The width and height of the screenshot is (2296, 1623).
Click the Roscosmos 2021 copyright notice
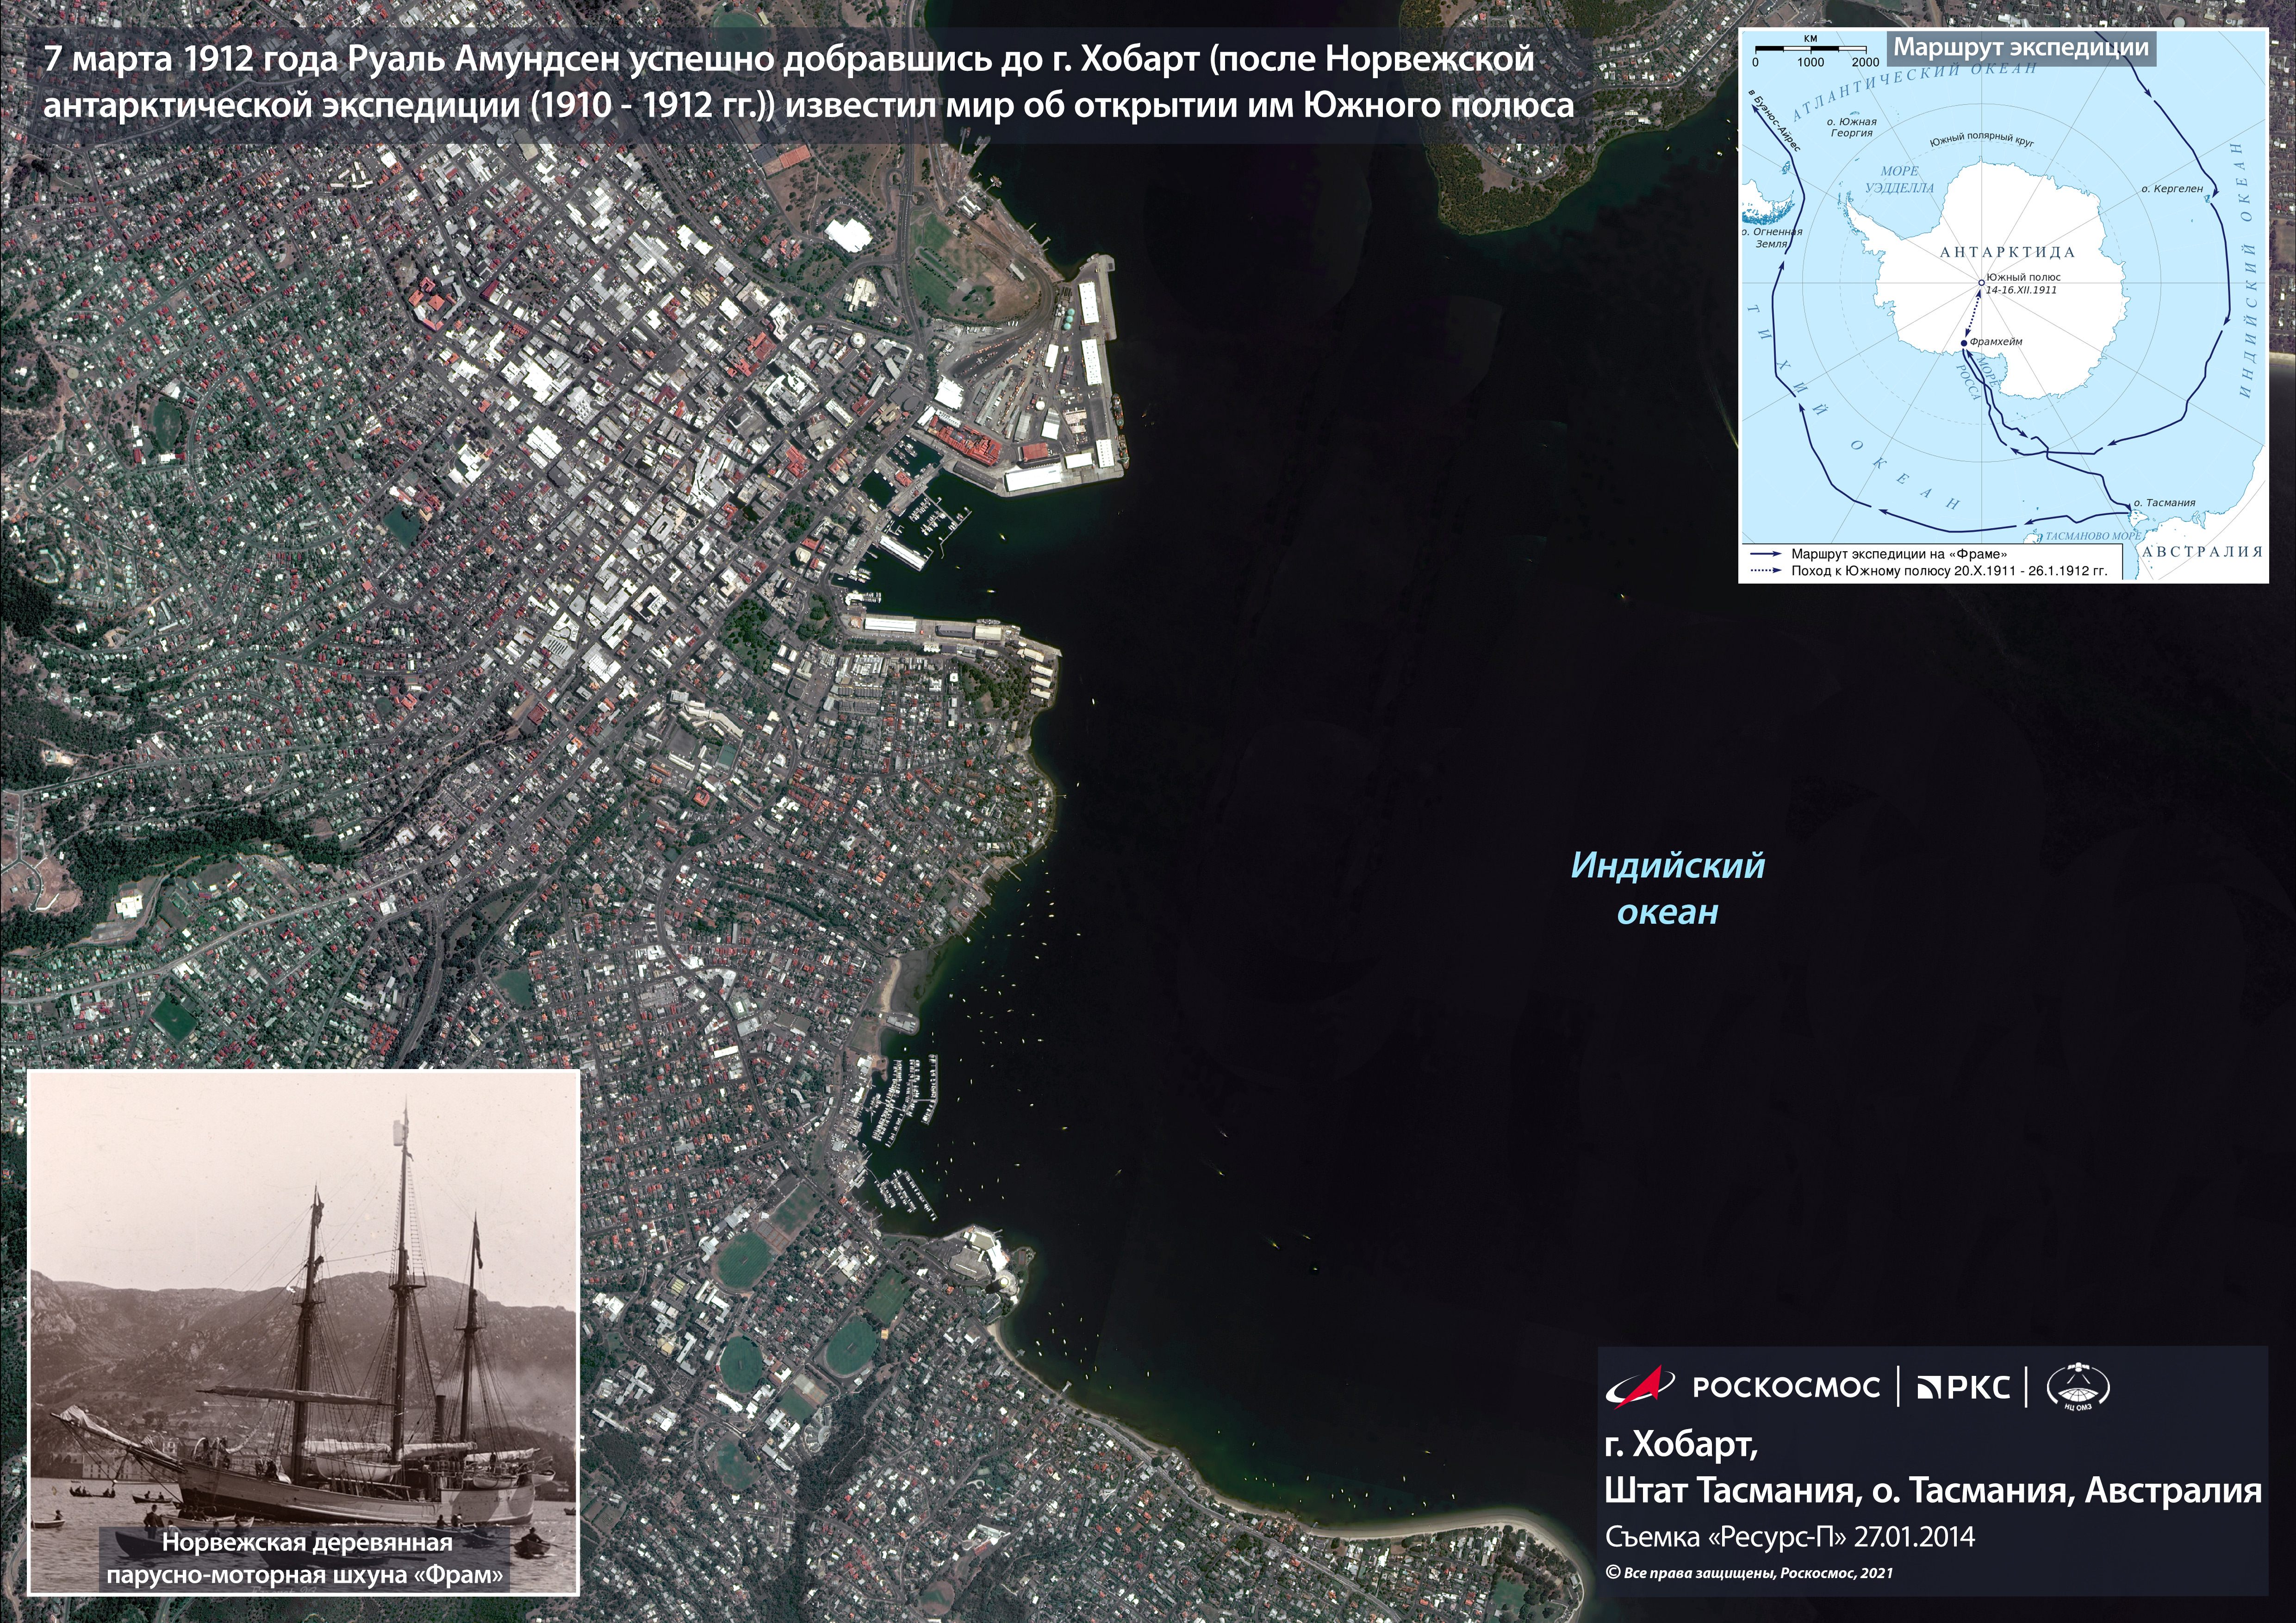tap(1749, 1573)
